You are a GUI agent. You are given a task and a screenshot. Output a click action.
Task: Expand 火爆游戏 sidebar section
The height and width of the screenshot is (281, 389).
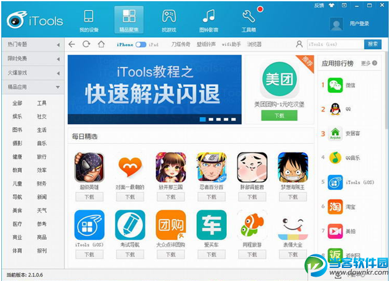(33, 73)
